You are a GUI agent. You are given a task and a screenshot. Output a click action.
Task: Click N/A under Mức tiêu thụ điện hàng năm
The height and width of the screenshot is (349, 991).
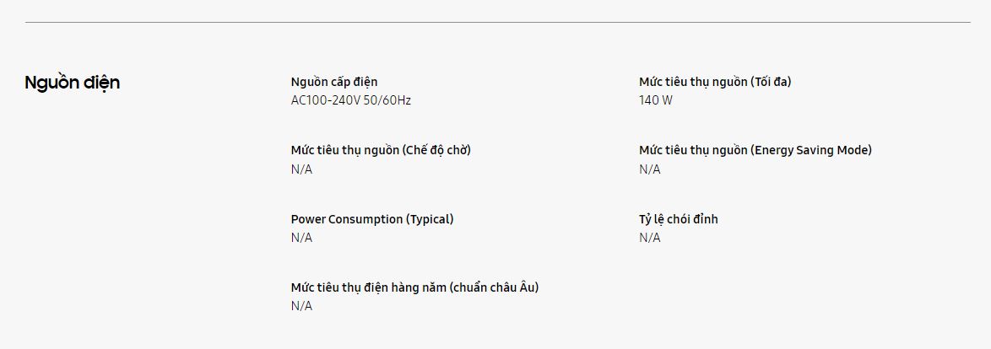pyautogui.click(x=301, y=306)
